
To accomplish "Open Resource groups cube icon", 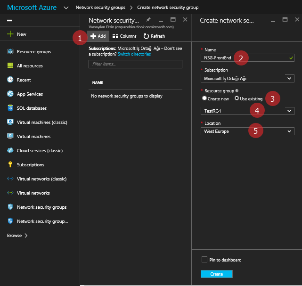I will pos(10,51).
